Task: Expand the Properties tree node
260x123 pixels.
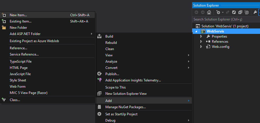Action: [x=201, y=36]
